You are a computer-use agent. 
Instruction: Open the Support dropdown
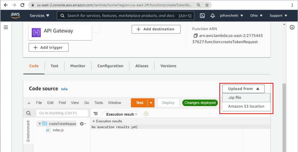tap(278, 16)
